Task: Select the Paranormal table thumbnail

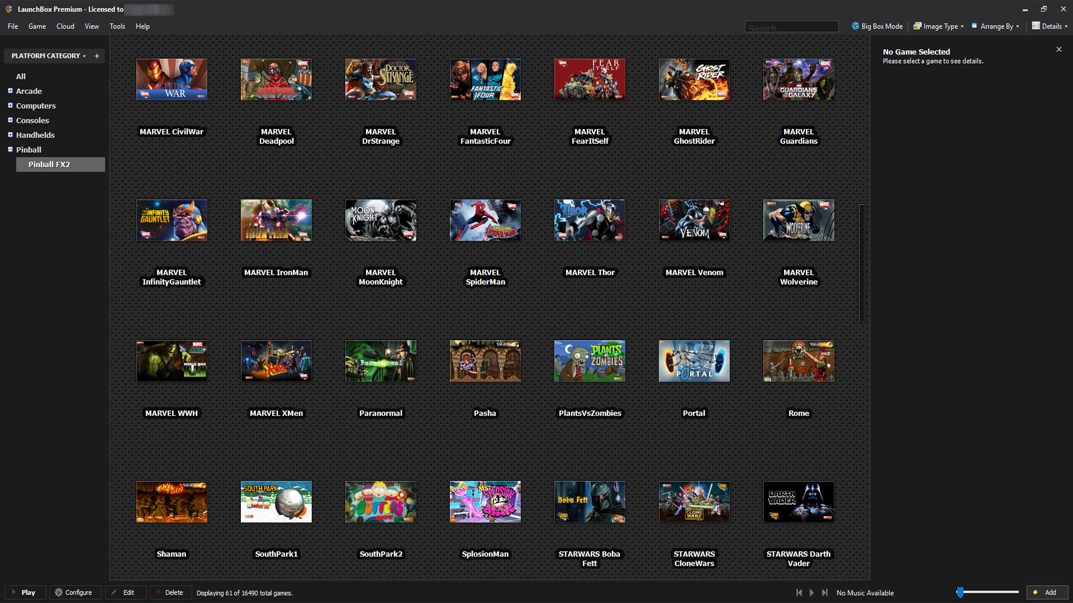Action: 381,361
